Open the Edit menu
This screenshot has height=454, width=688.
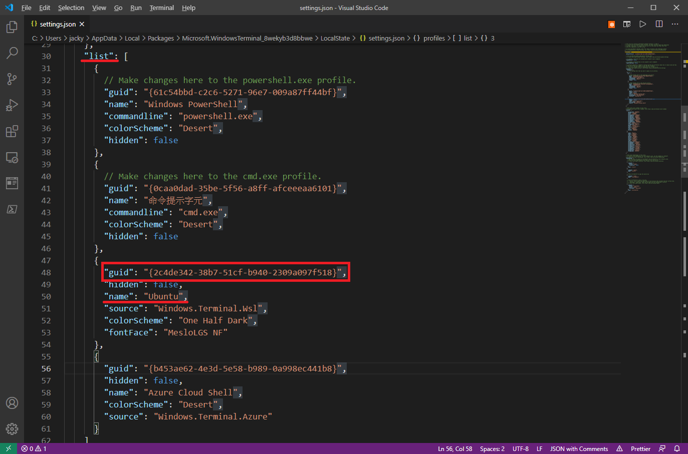[45, 8]
